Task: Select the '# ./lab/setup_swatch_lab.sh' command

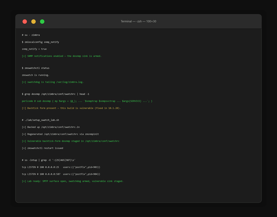Action: pos(40,120)
